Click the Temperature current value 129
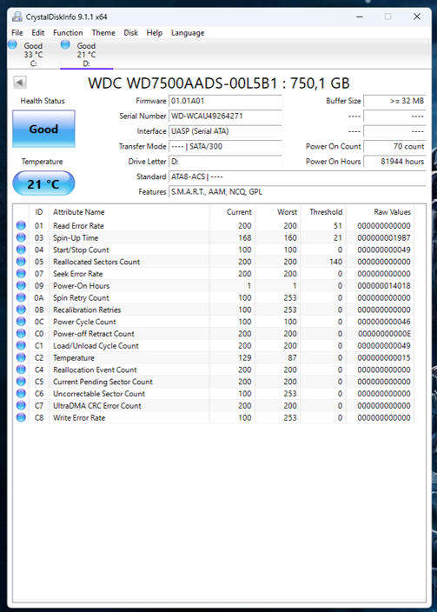437x612 pixels. (x=245, y=357)
